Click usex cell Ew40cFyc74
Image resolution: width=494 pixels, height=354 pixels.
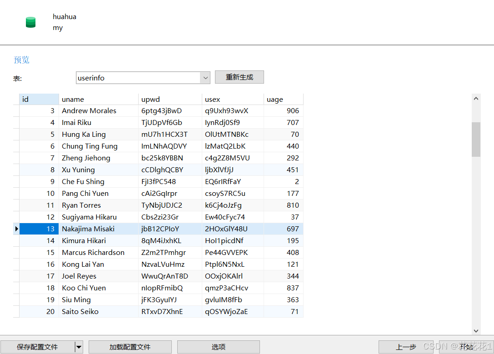pyautogui.click(x=233, y=217)
